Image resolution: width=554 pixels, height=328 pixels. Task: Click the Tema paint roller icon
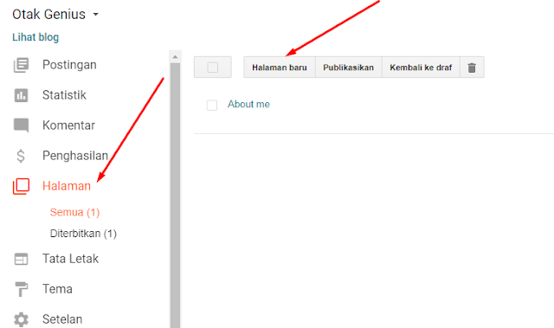[21, 289]
